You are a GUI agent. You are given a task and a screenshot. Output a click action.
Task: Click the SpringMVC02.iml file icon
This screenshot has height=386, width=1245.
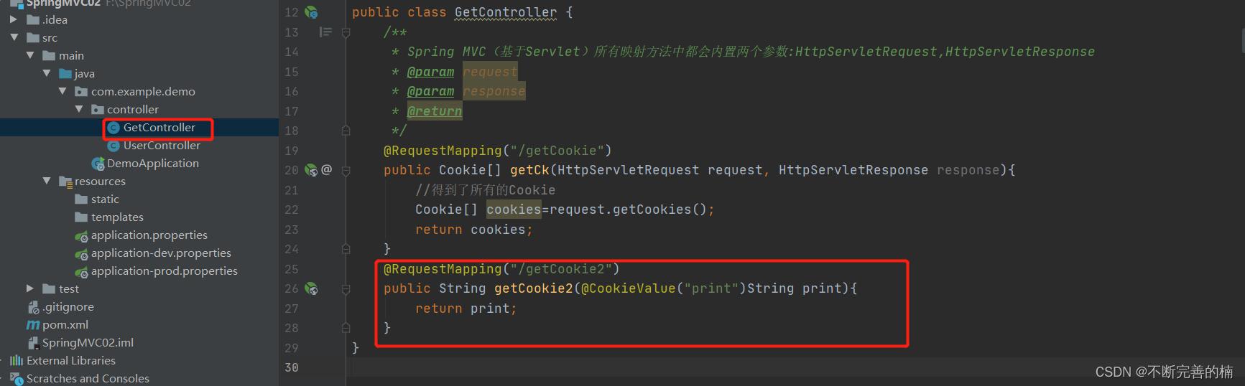click(33, 343)
